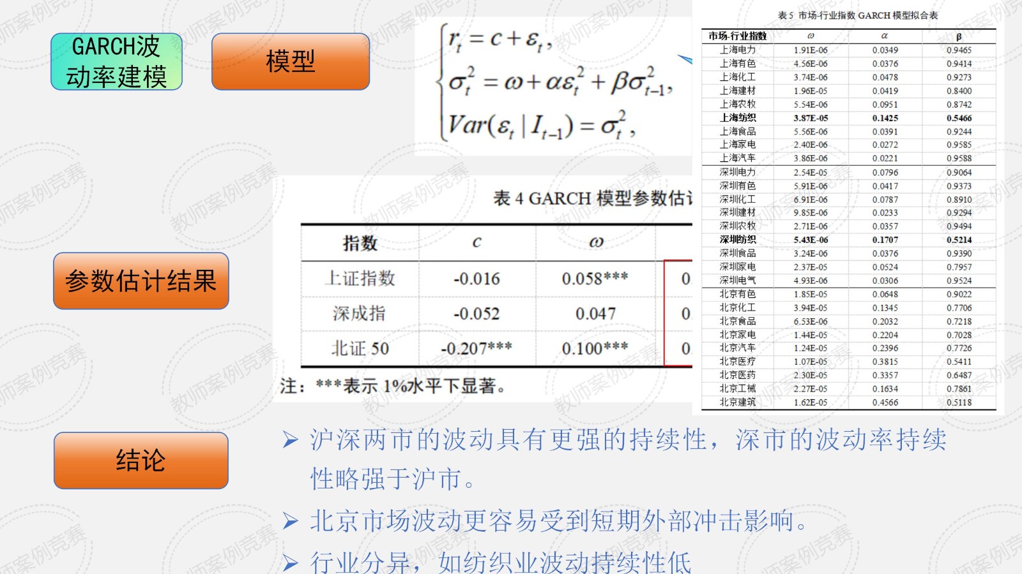Image resolution: width=1022 pixels, height=574 pixels.
Task: Select the bold 深圳纺织 row in Table 5
Action: coord(738,240)
